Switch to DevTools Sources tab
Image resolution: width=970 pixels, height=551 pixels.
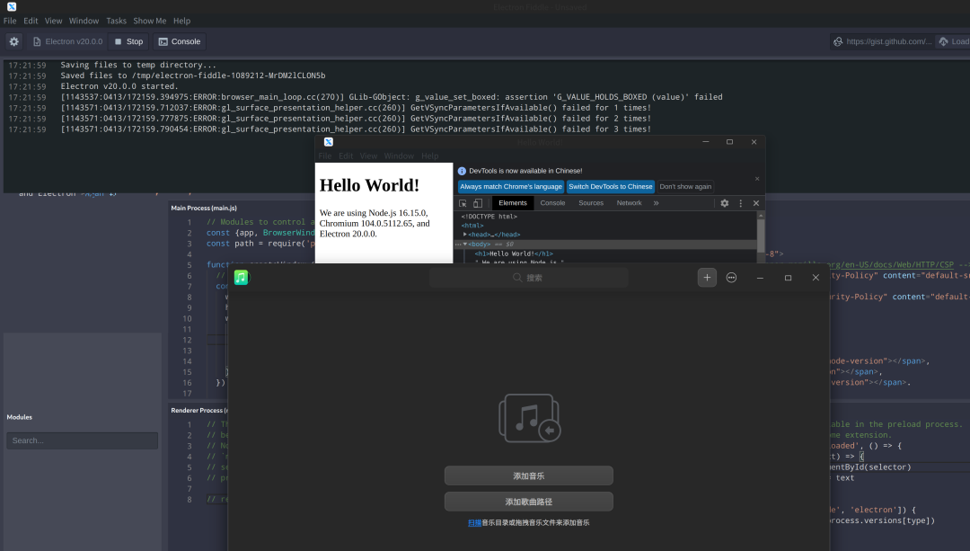click(591, 203)
